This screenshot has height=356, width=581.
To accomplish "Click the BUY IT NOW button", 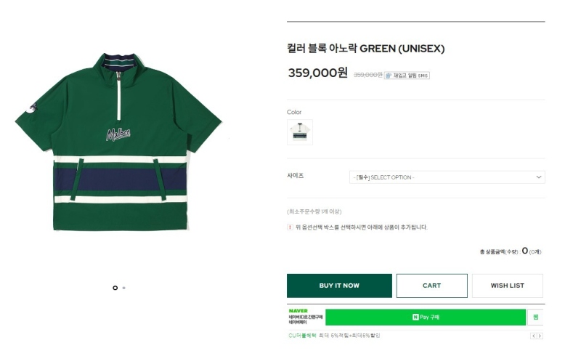I will pyautogui.click(x=339, y=286).
